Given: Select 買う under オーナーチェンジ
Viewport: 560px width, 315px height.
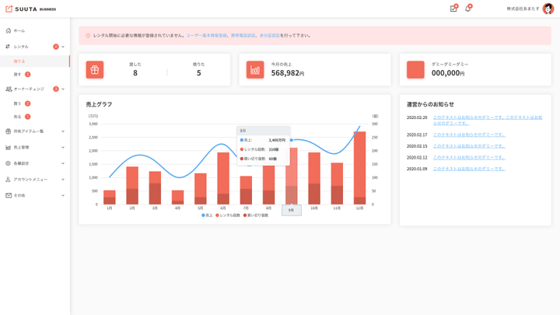Looking at the screenshot, I should point(17,103).
